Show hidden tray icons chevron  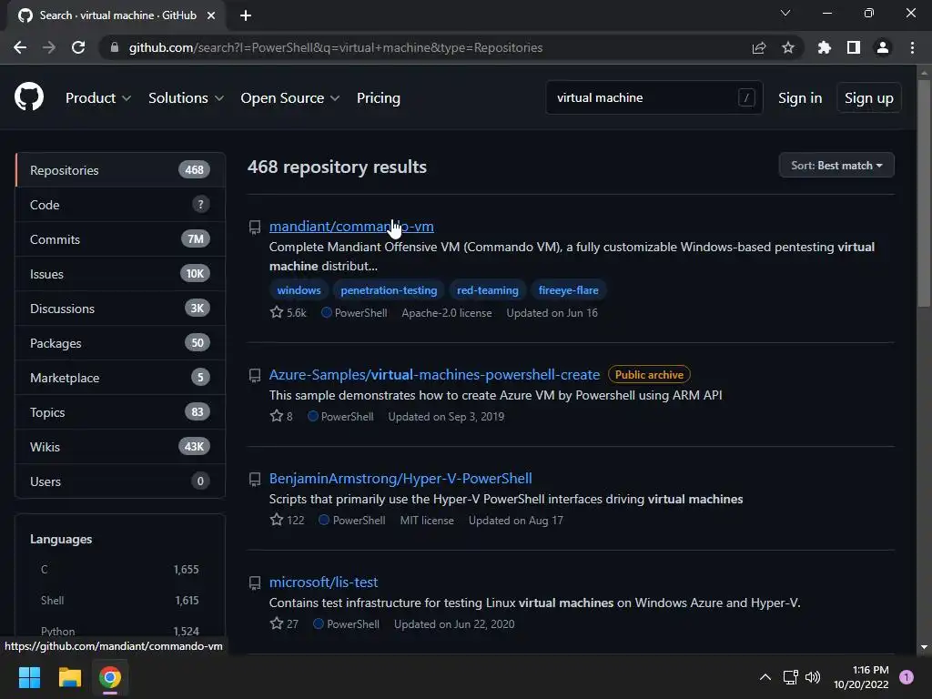(765, 677)
